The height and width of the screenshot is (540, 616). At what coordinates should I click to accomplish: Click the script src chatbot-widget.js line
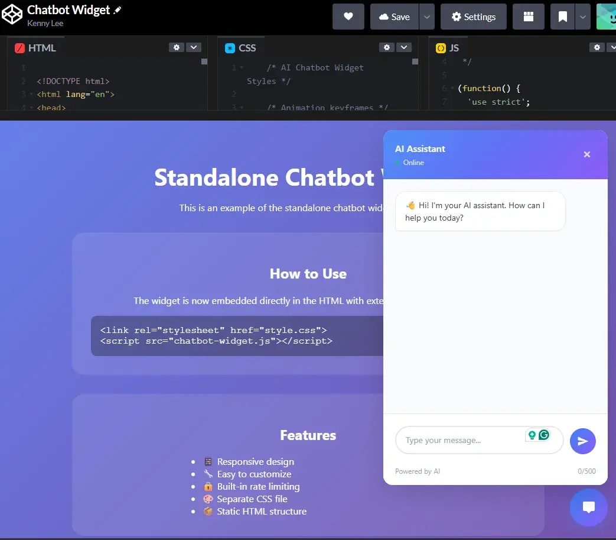216,341
